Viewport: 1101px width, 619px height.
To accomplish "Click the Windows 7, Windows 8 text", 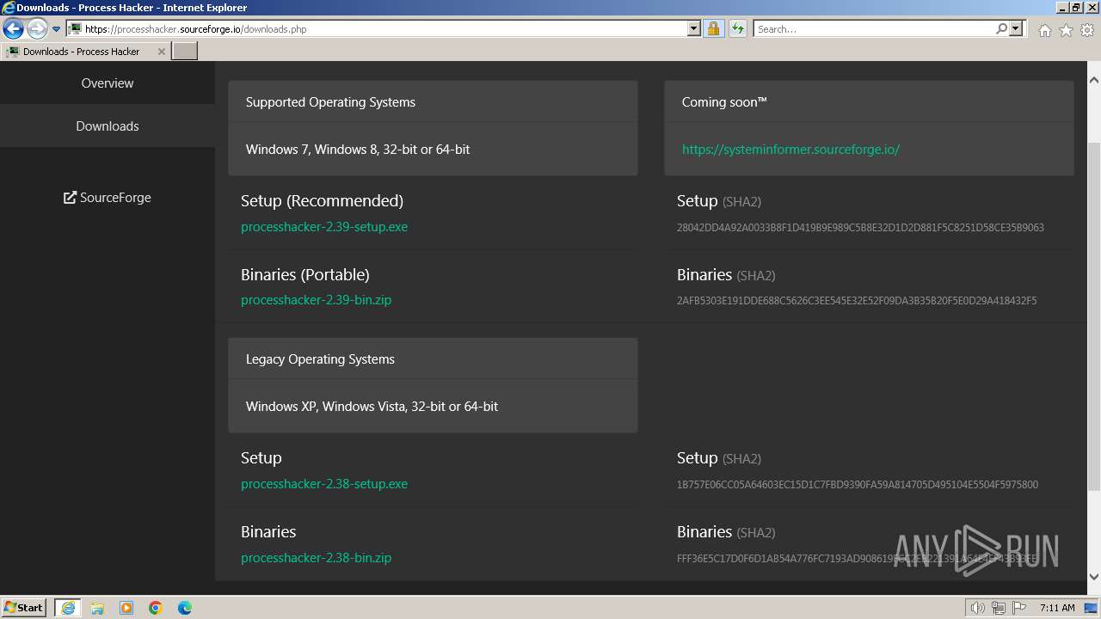I will click(358, 149).
